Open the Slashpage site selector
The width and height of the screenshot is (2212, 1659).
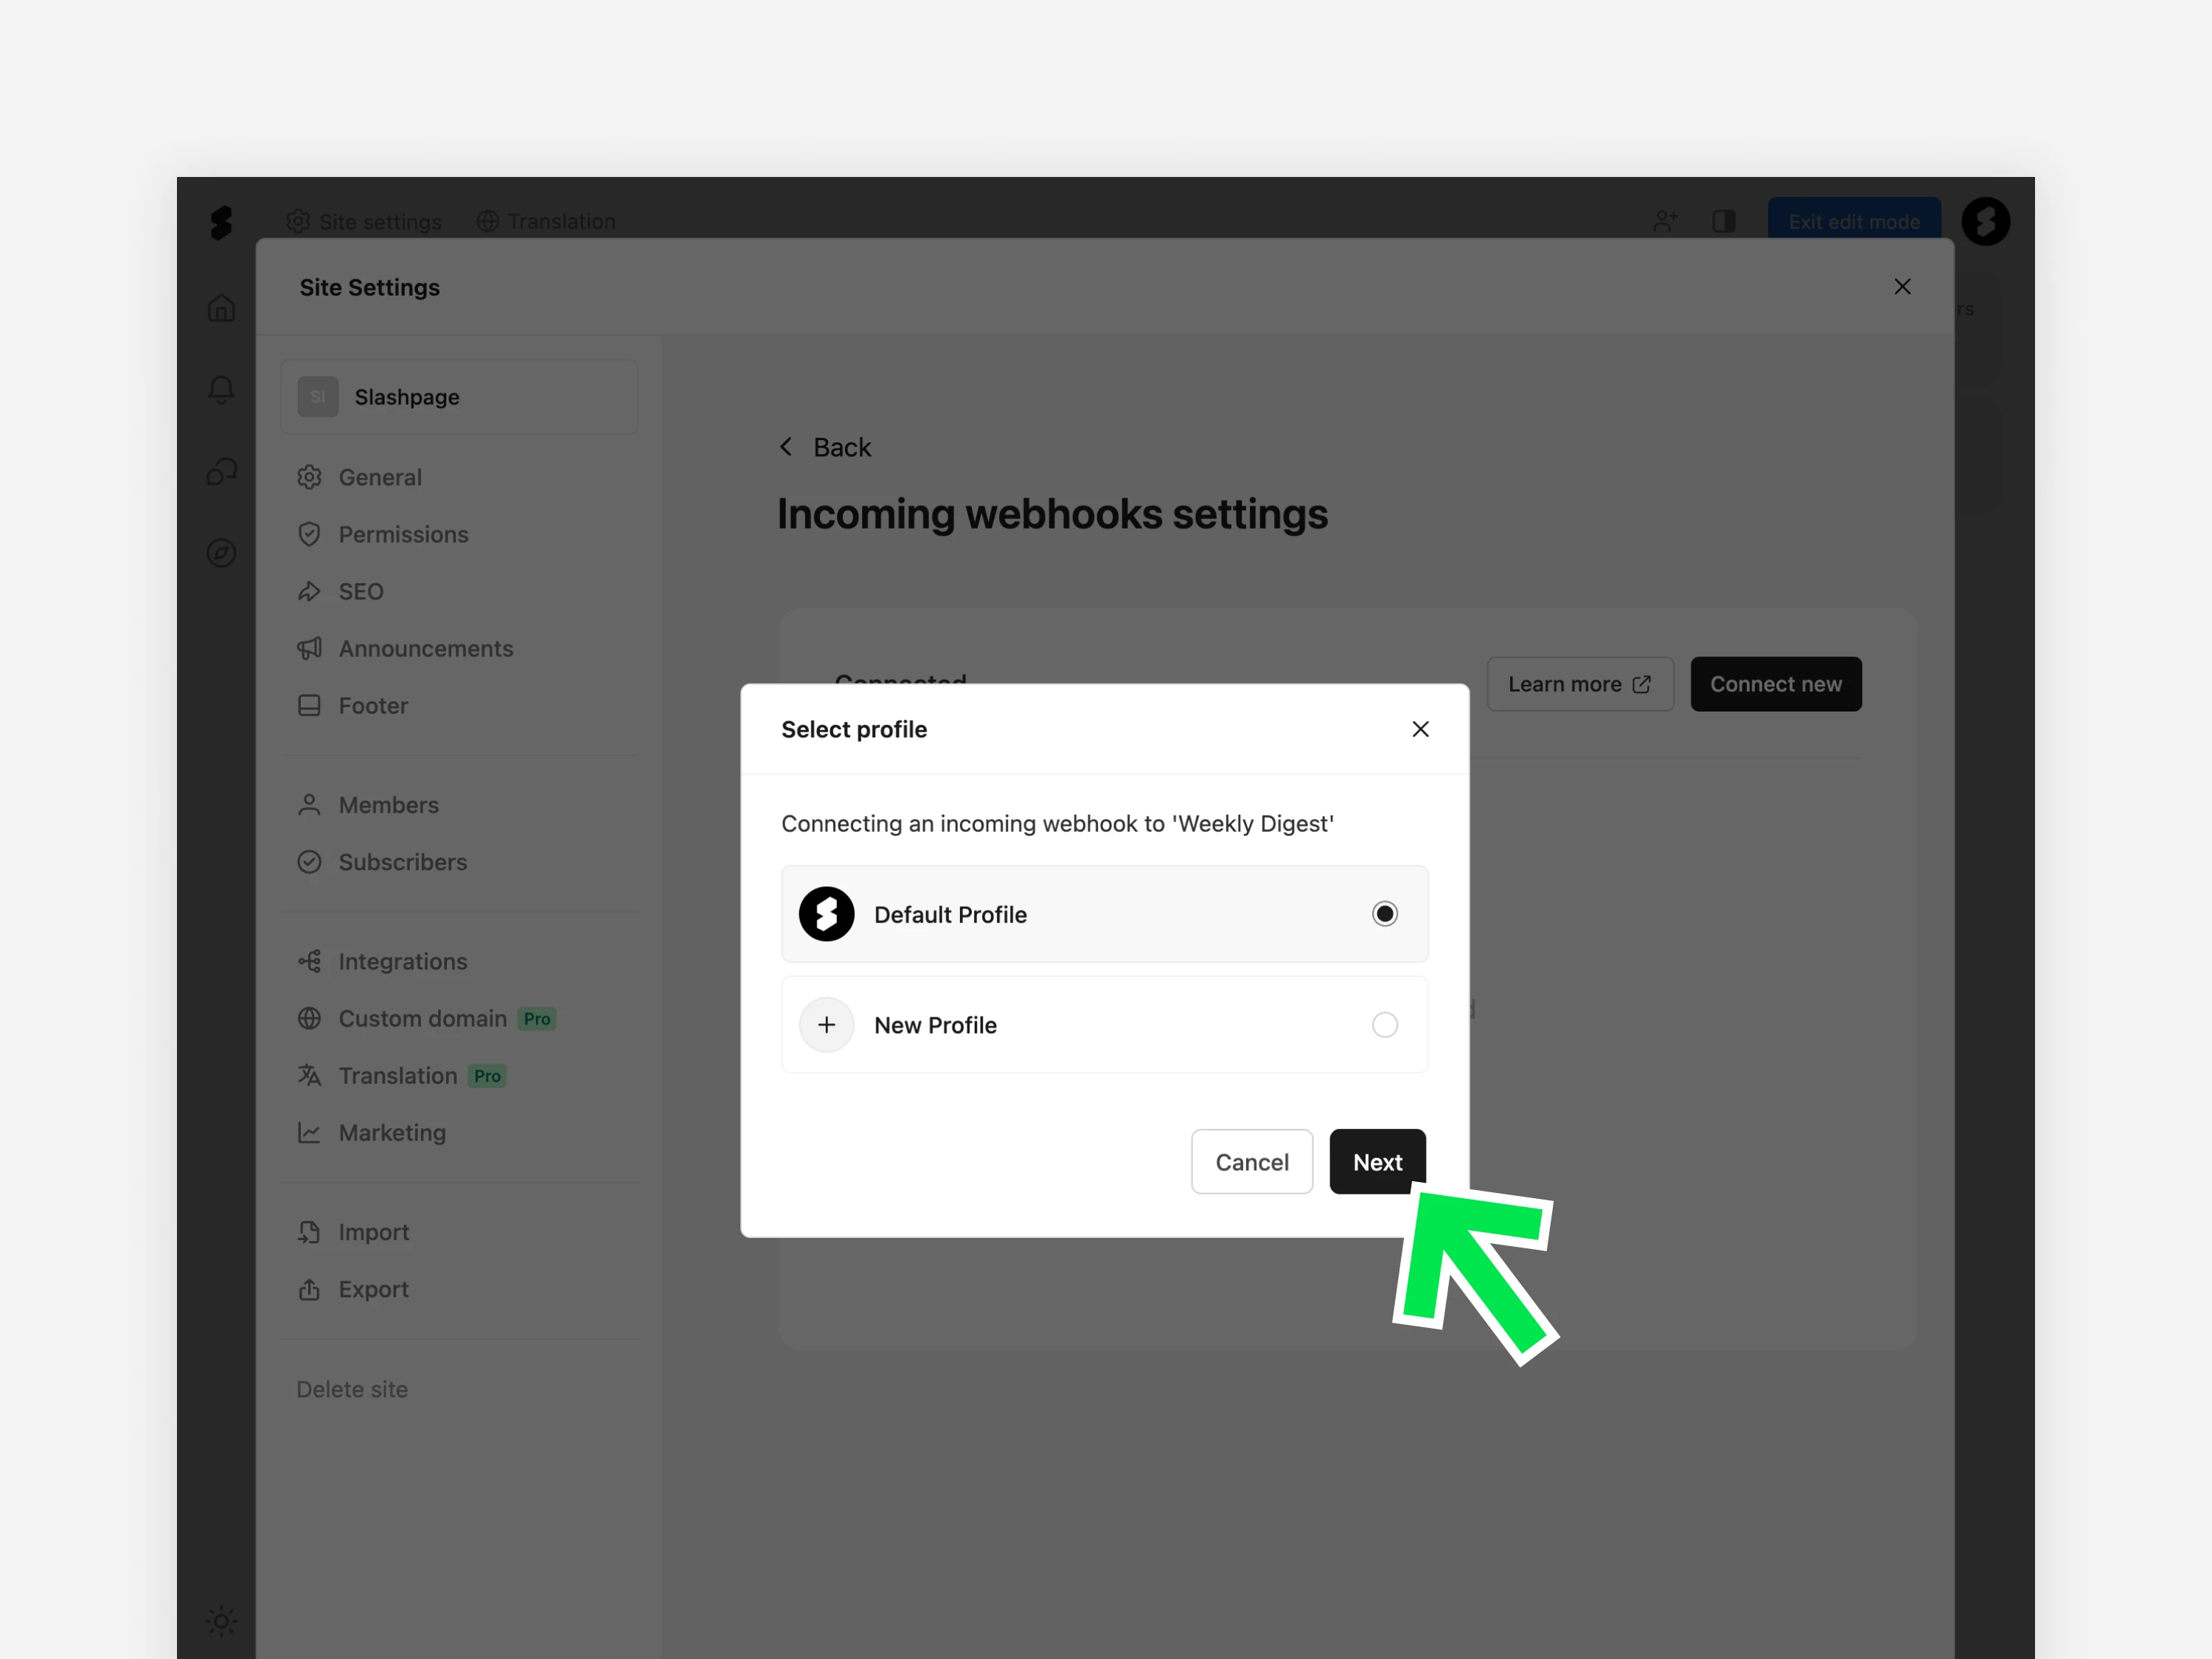pos(459,397)
